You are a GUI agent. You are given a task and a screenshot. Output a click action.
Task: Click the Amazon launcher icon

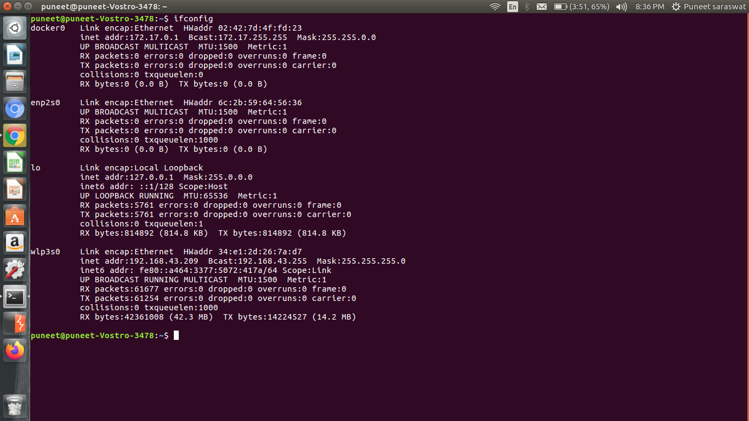(15, 243)
